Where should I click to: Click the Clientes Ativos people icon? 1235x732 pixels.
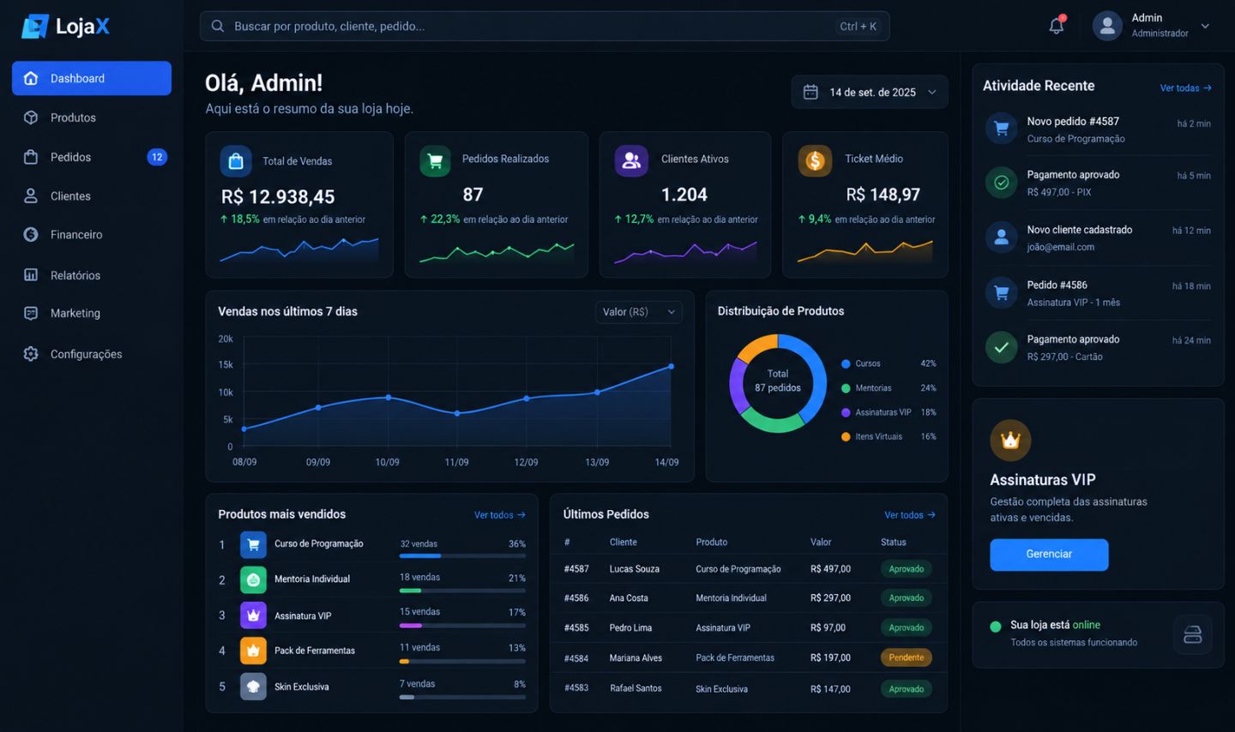click(631, 160)
